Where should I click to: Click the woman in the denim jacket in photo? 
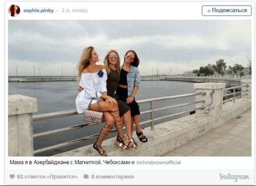click(x=131, y=91)
